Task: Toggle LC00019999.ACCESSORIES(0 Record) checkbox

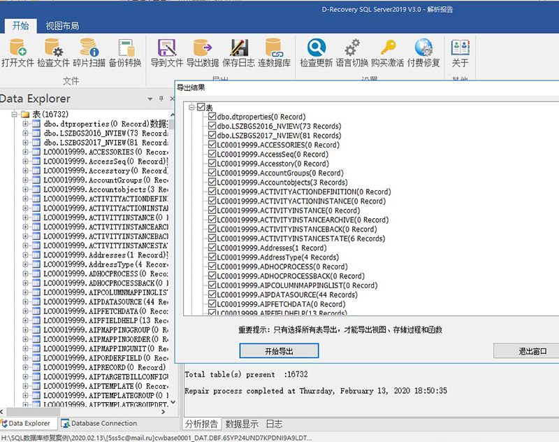Action: click(x=212, y=145)
